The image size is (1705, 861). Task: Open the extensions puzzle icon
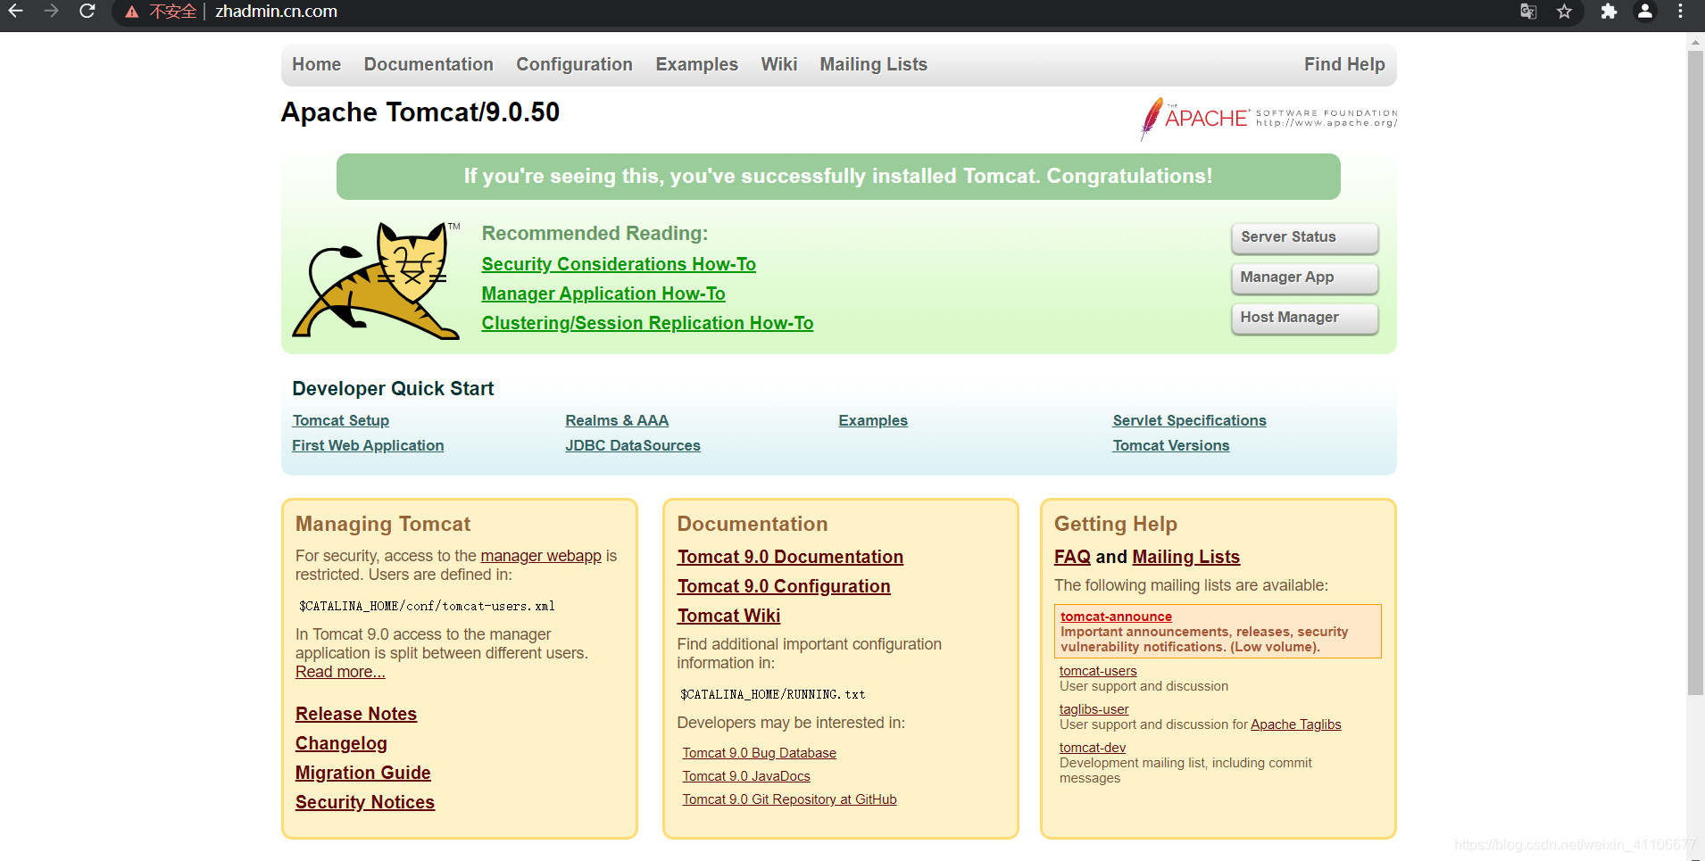(1609, 12)
